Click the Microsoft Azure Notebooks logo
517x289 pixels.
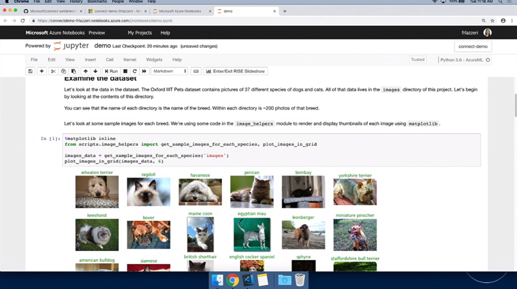[55, 33]
